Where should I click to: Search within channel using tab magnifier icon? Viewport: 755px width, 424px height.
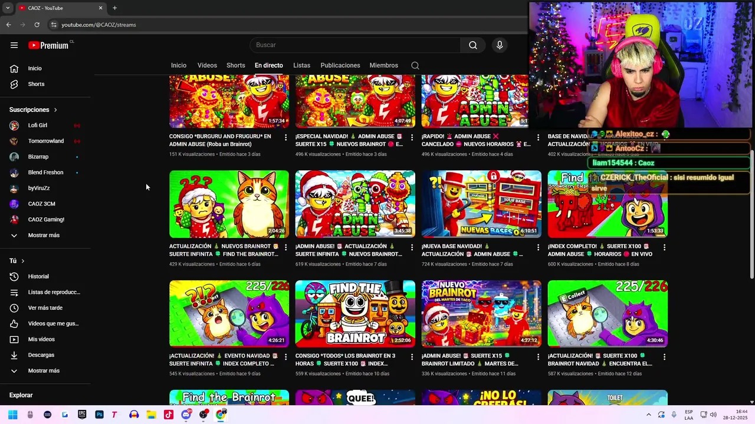click(415, 65)
